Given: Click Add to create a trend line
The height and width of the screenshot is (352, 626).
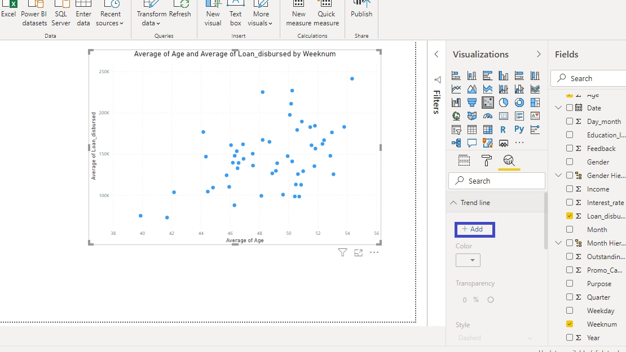Looking at the screenshot, I should pos(474,229).
